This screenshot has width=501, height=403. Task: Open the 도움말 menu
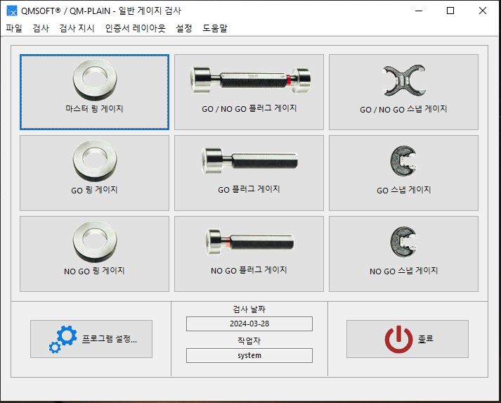pyautogui.click(x=215, y=28)
